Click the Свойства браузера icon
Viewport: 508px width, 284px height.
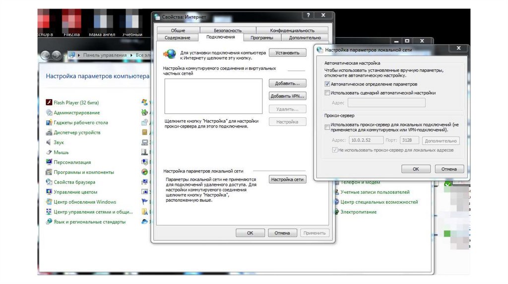(x=49, y=182)
